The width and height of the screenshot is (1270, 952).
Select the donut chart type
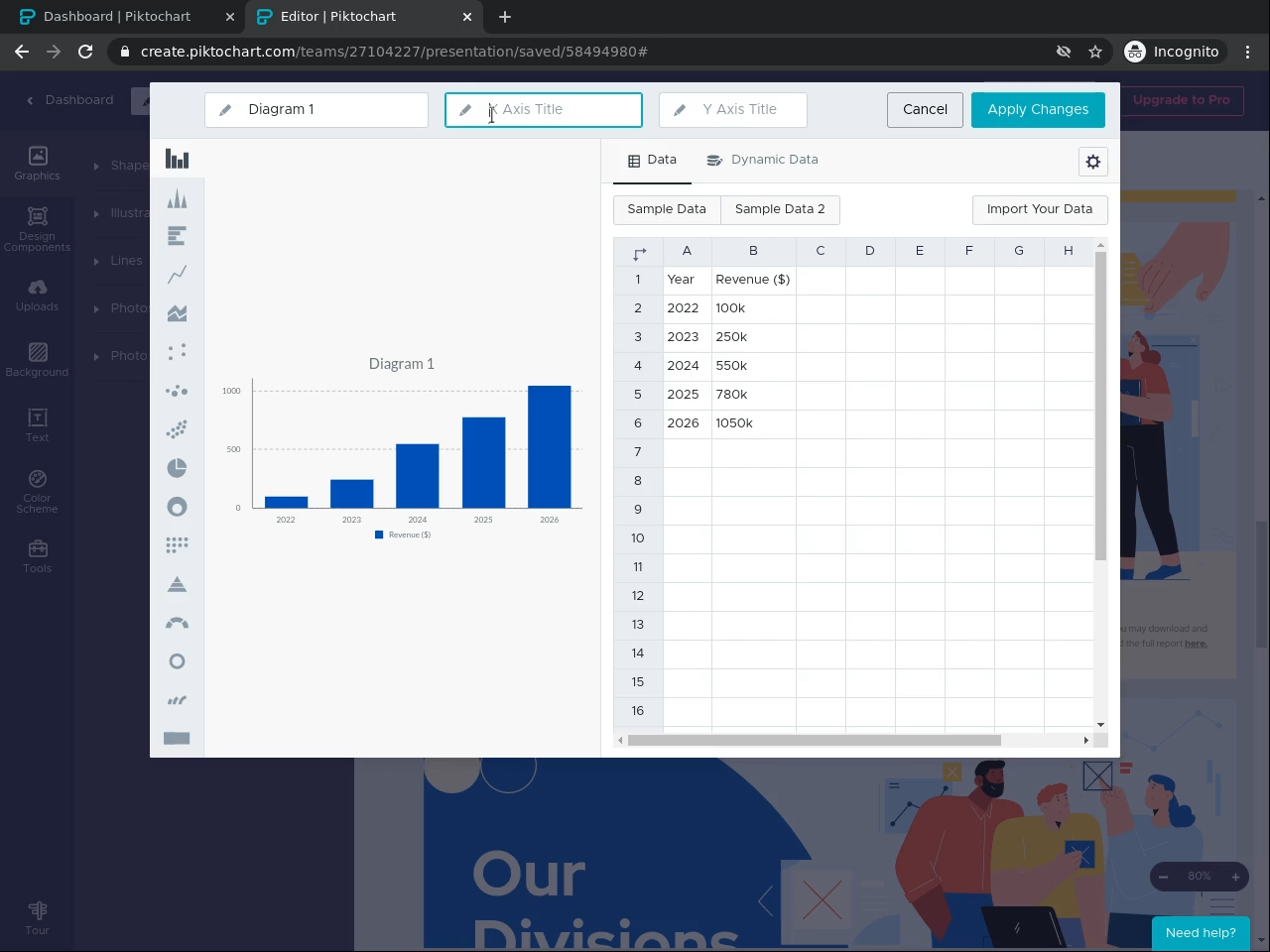coord(177,507)
